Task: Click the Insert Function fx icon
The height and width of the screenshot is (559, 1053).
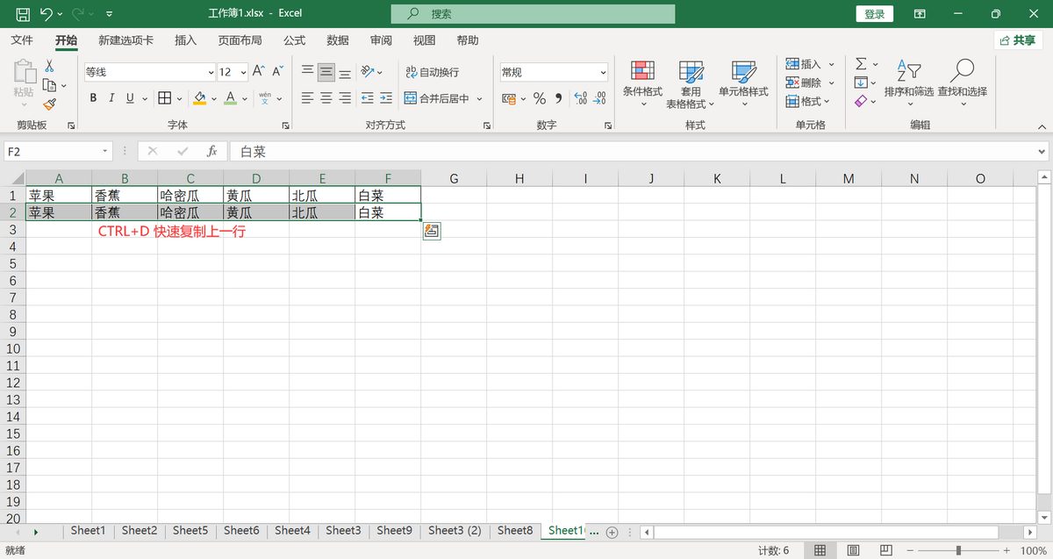Action: (211, 152)
